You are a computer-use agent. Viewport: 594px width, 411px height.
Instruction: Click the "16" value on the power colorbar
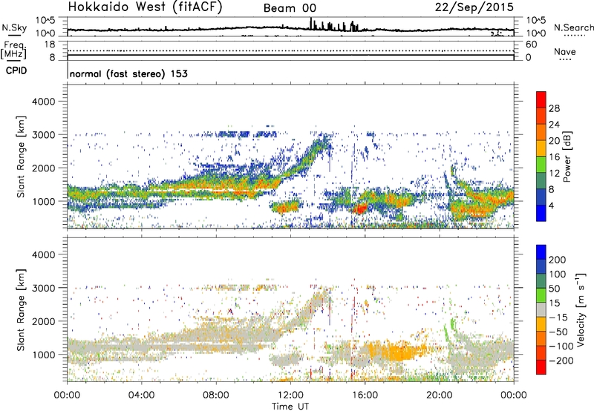[x=554, y=157]
